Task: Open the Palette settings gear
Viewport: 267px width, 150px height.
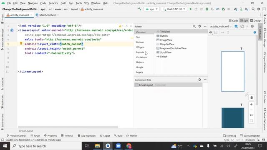Action: (x=199, y=26)
